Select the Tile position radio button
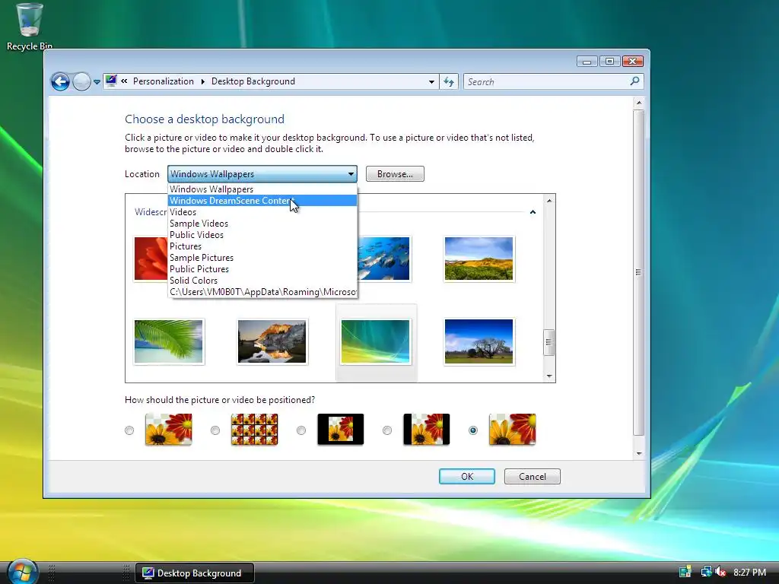779x584 pixels. [x=215, y=430]
